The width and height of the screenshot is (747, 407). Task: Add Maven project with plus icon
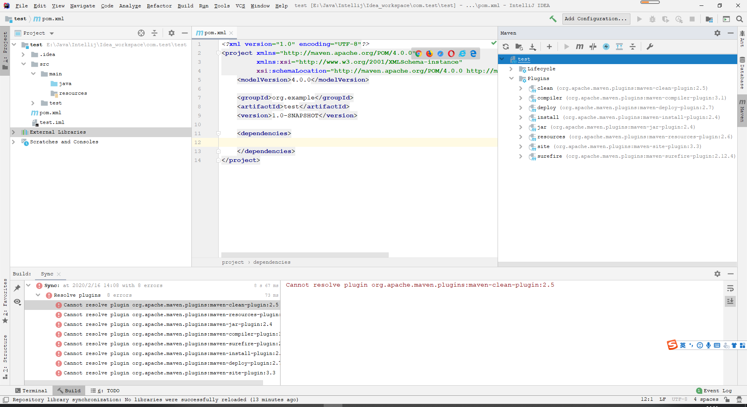tap(549, 47)
